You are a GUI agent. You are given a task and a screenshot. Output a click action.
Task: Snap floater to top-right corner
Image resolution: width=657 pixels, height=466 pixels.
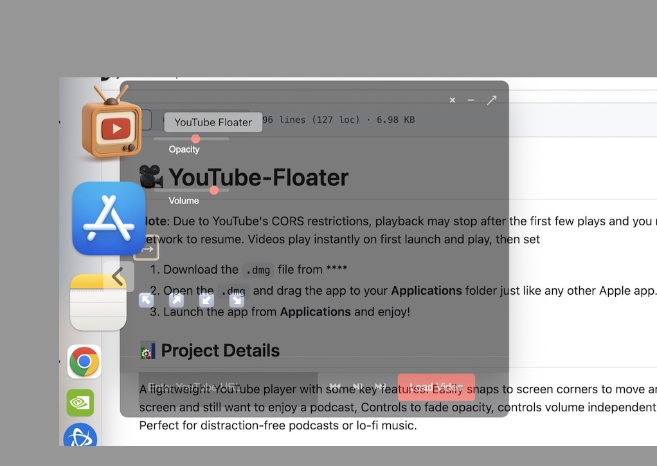tap(176, 300)
